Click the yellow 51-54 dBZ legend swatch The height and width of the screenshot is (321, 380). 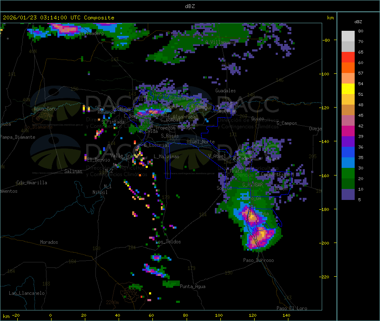click(348, 89)
